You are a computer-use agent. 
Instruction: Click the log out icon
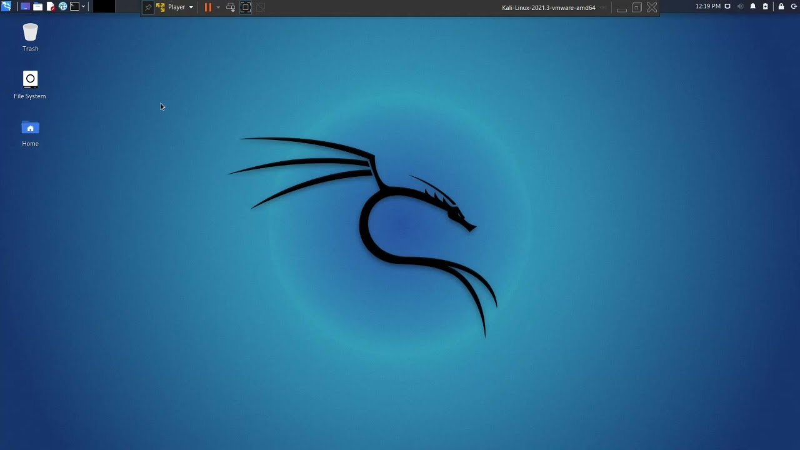click(794, 6)
